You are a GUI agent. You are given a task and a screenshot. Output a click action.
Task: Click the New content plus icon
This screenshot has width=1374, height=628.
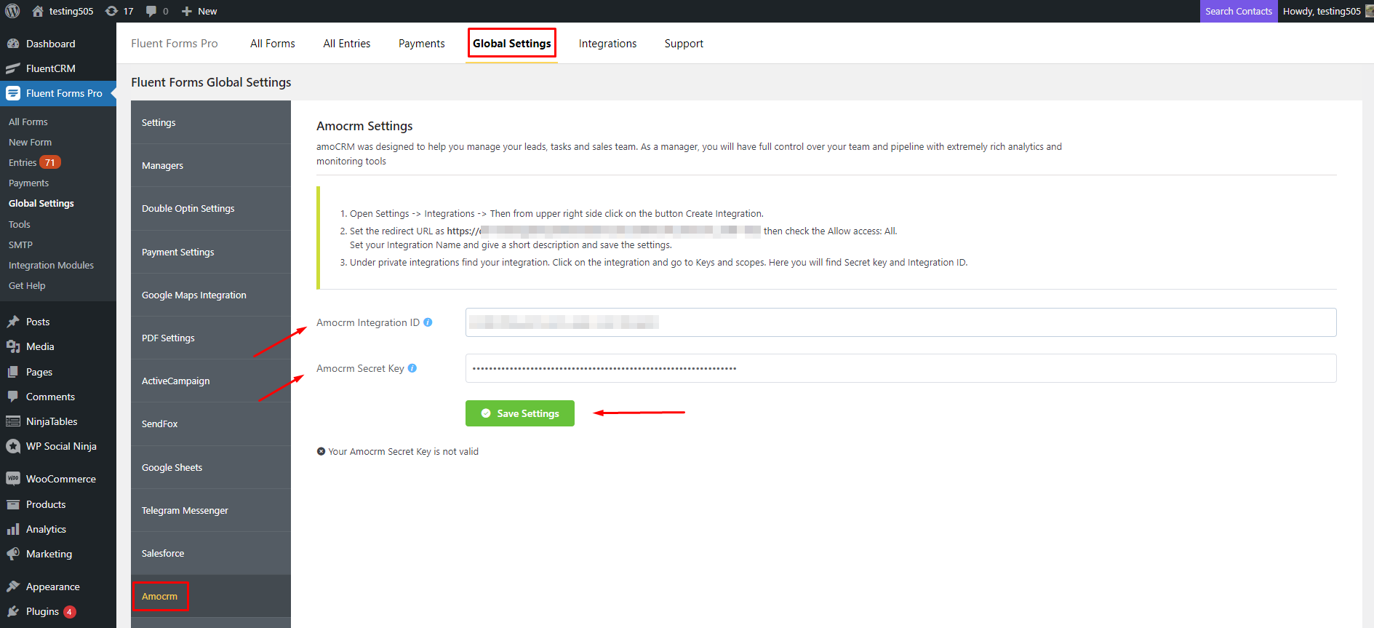pos(187,11)
